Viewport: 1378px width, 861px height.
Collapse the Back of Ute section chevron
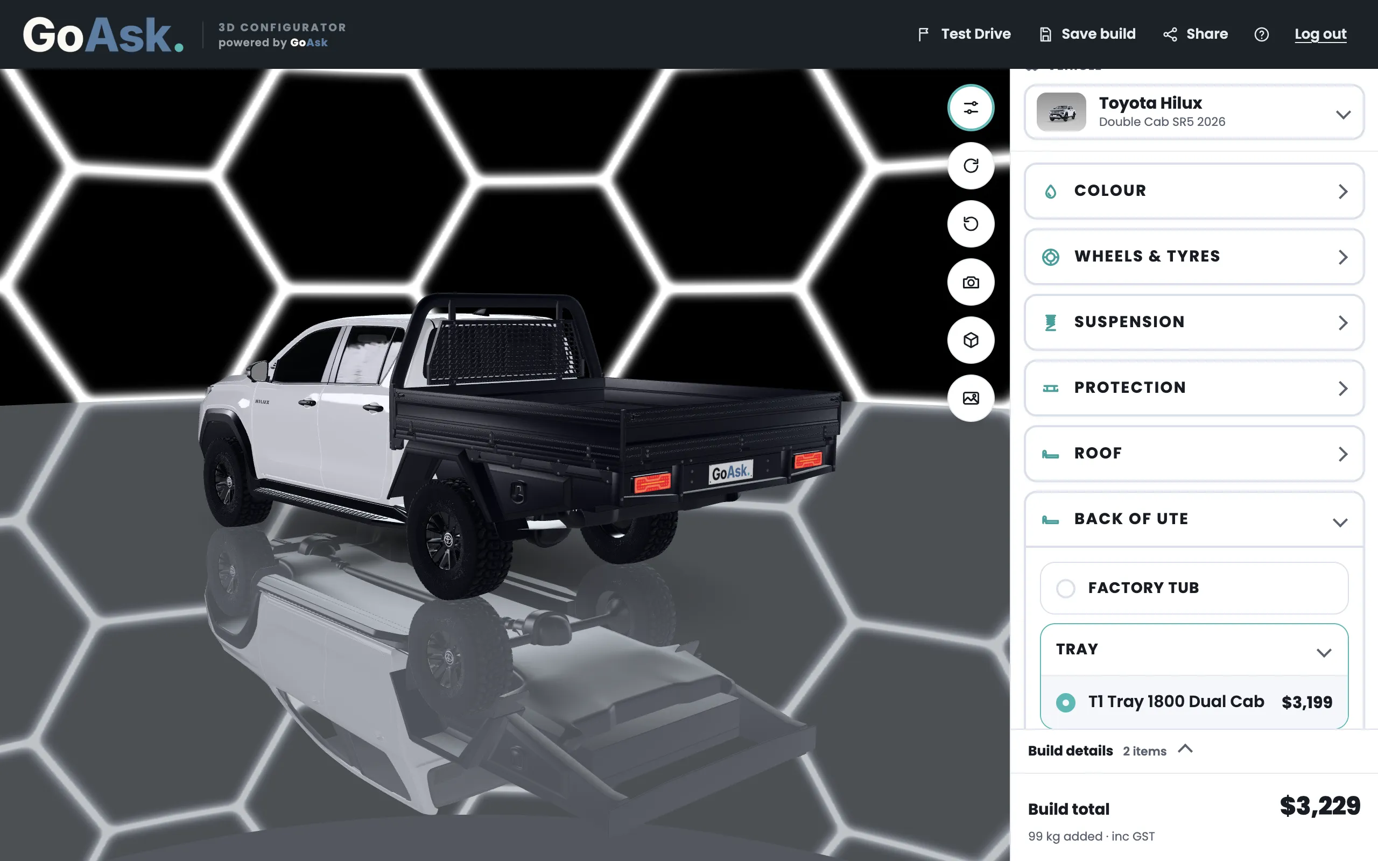pos(1340,522)
